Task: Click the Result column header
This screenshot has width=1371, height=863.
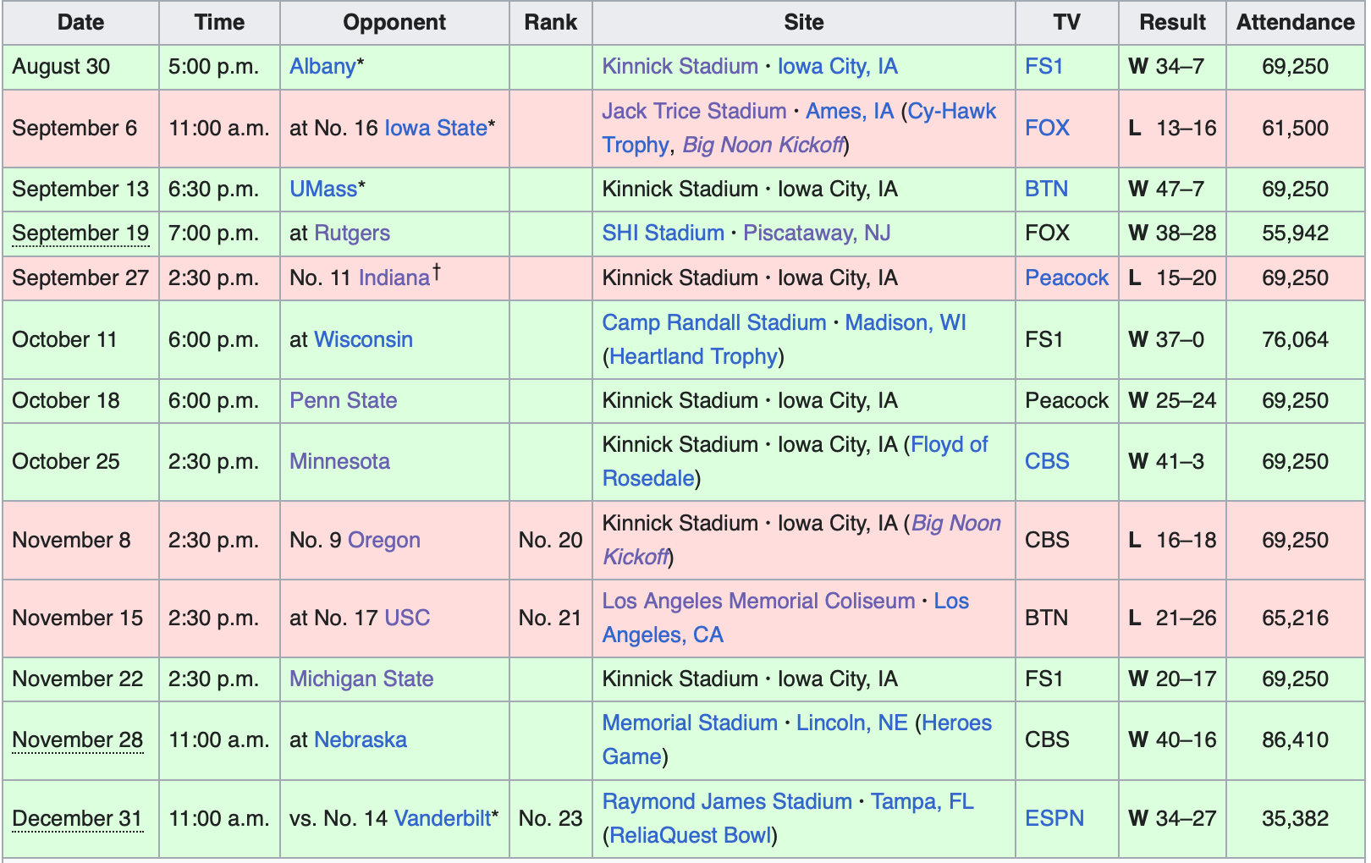Action: tap(1172, 23)
